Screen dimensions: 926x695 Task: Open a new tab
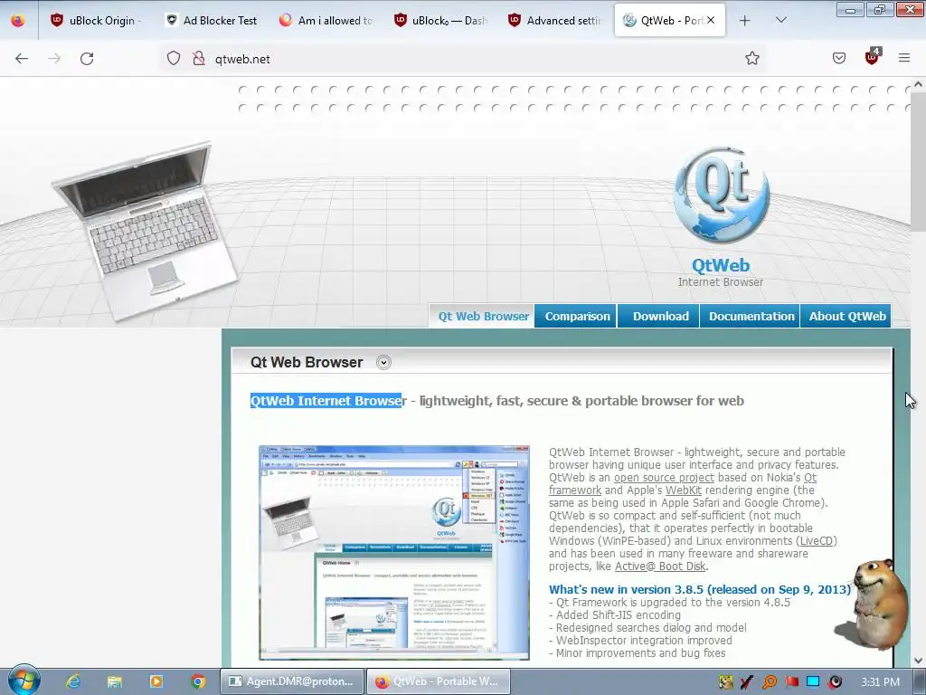(745, 21)
